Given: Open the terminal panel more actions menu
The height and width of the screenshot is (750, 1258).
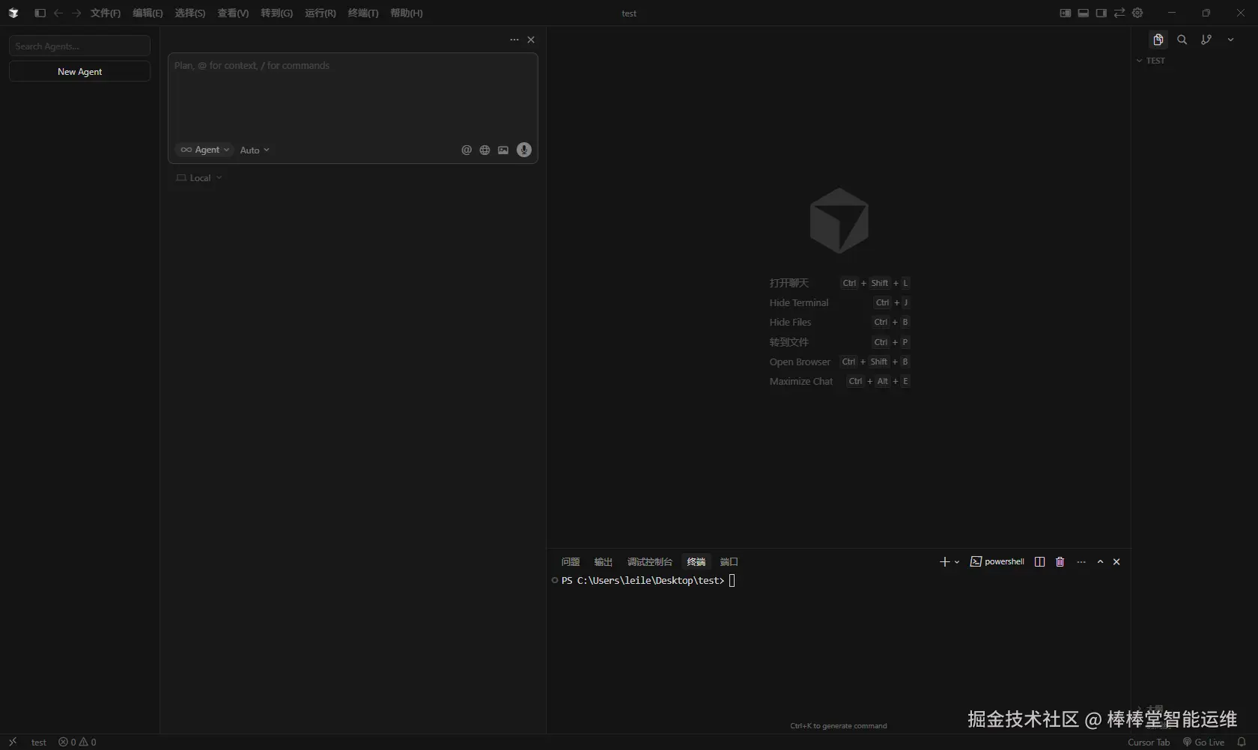Looking at the screenshot, I should pos(1081,561).
